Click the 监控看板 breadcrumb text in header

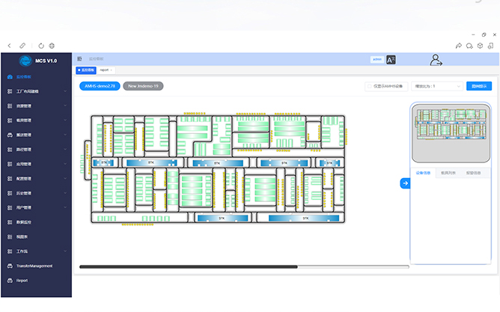96,59
